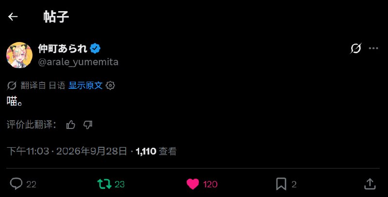Reply via the speech bubble icon
Image resolution: width=388 pixels, height=197 pixels.
coord(16,184)
